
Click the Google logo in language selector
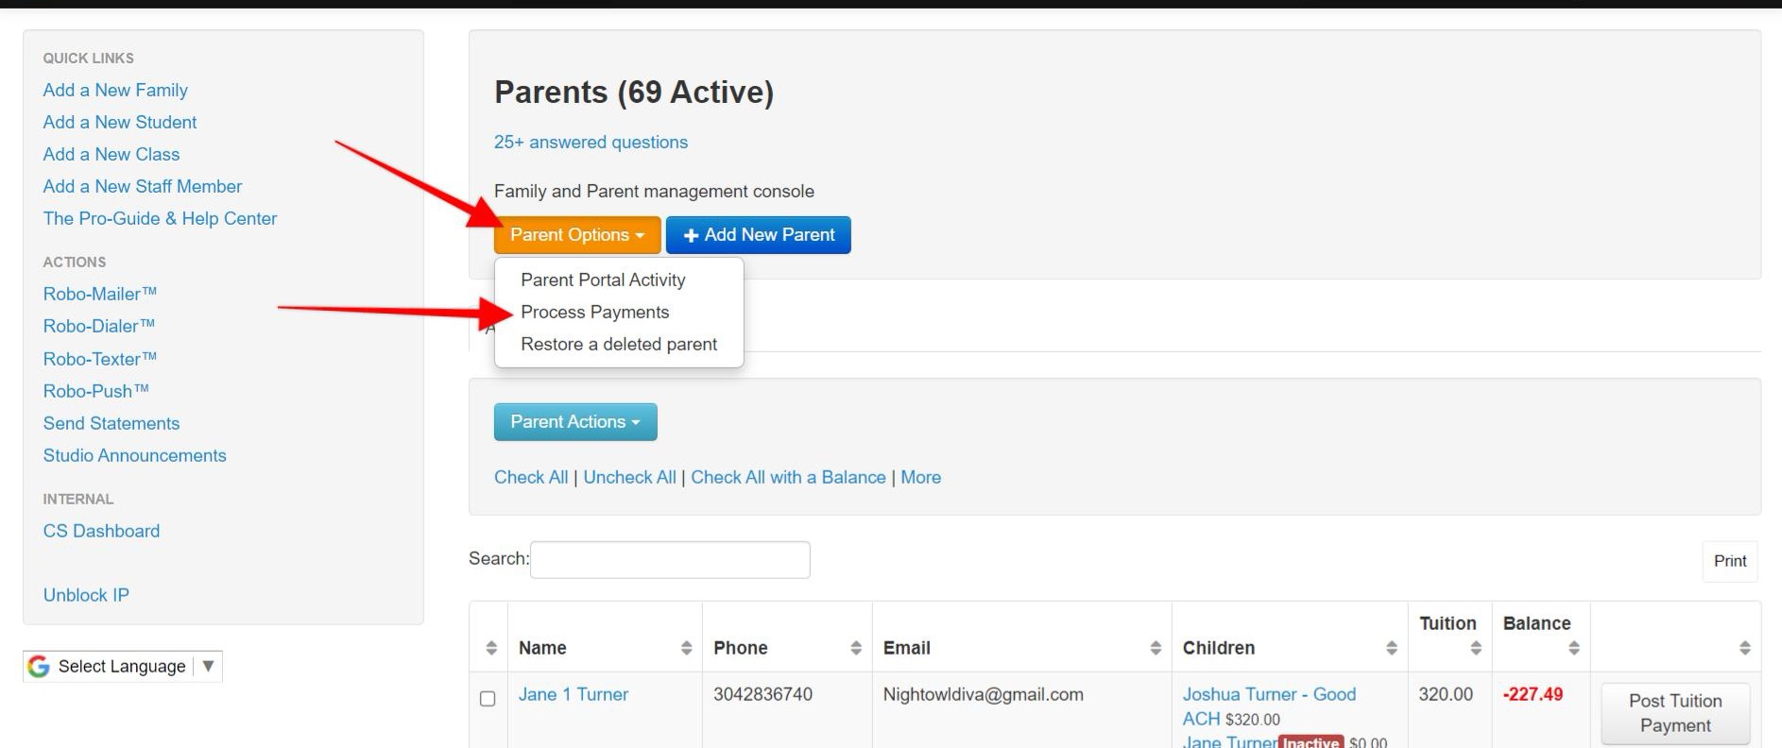[39, 667]
